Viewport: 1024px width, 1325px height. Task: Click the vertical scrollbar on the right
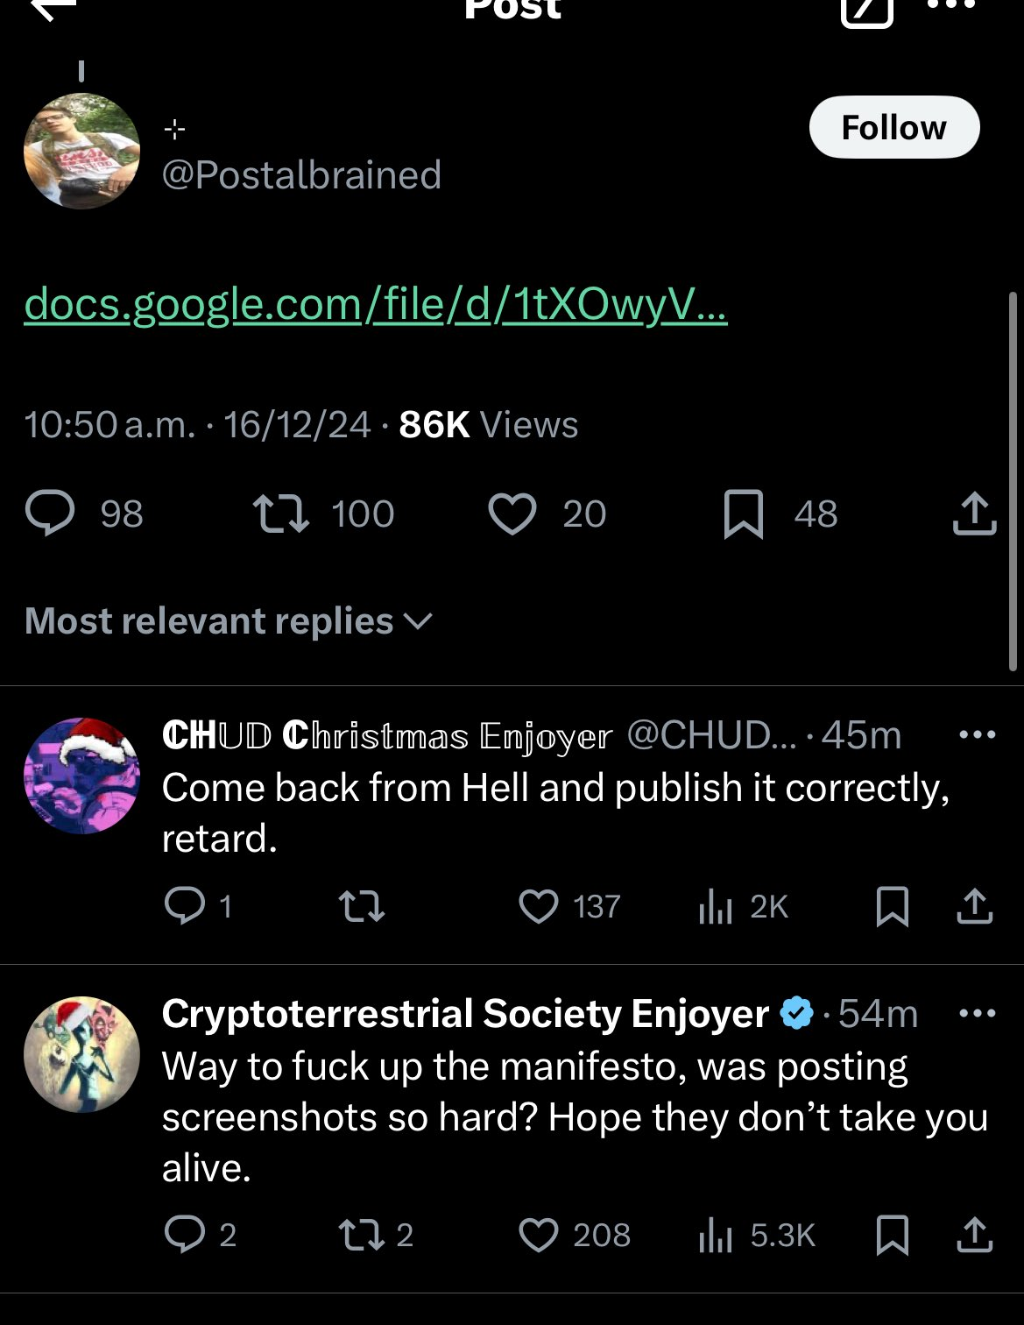tap(1013, 482)
